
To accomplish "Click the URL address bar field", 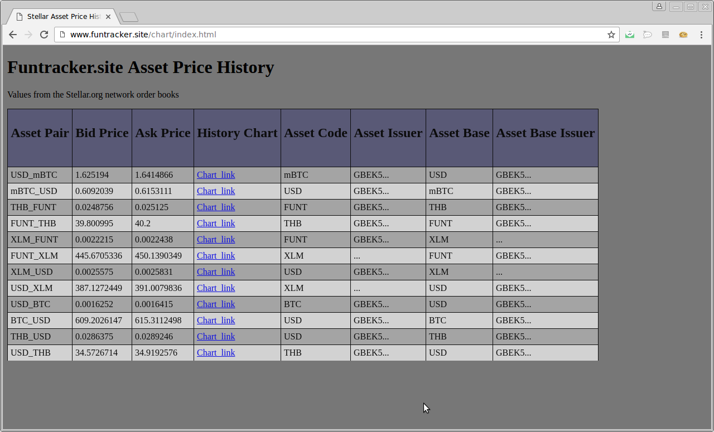I will click(x=335, y=35).
